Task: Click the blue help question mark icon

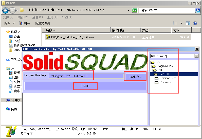Action: coord(195,23)
